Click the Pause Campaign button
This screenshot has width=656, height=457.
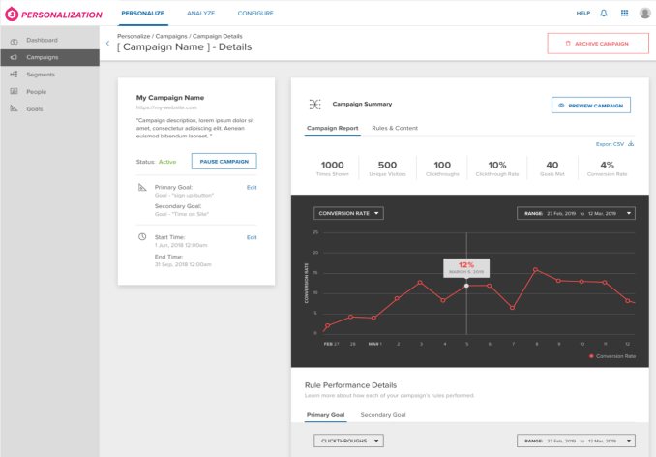224,162
